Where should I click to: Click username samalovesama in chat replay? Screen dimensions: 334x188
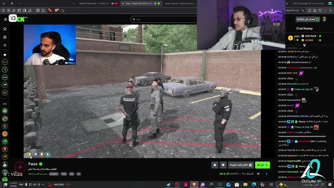coord(300,62)
